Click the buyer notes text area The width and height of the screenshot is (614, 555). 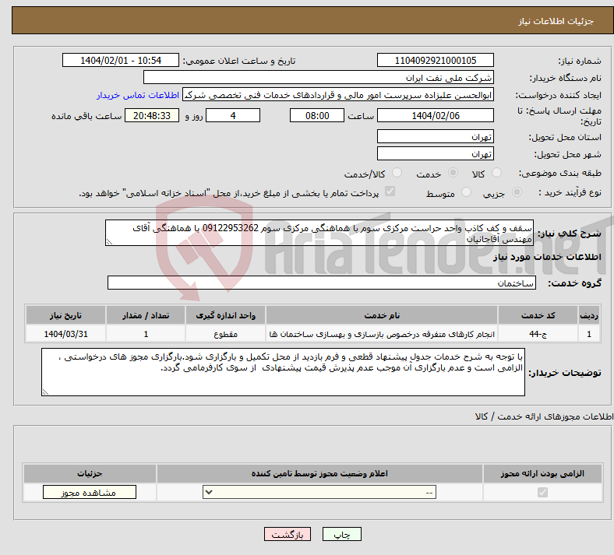pos(283,372)
